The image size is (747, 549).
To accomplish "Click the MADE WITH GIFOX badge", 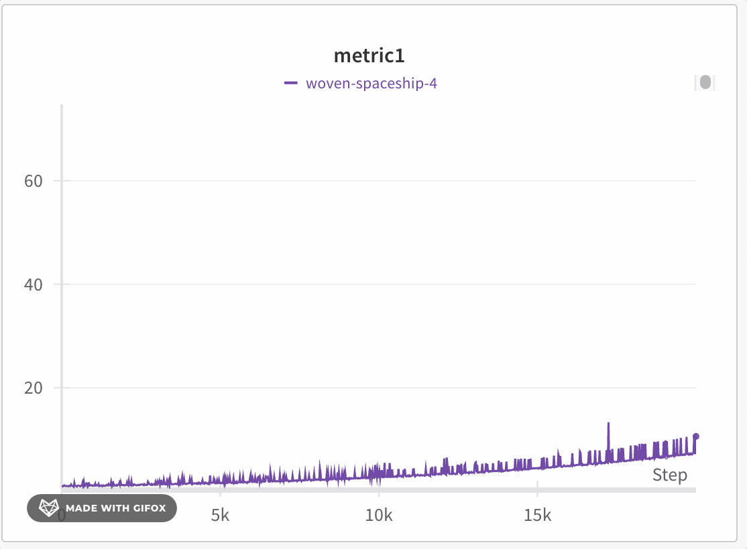I will [101, 508].
